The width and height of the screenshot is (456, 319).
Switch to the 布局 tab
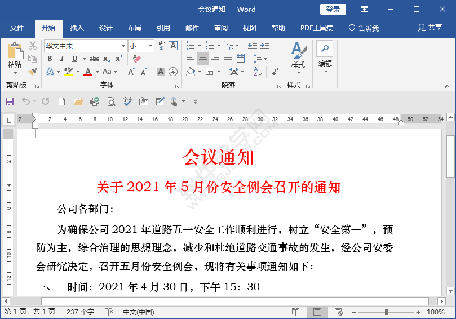(x=134, y=28)
